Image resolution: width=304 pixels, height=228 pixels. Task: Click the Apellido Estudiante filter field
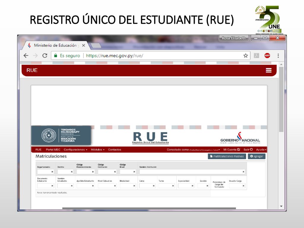85,186
